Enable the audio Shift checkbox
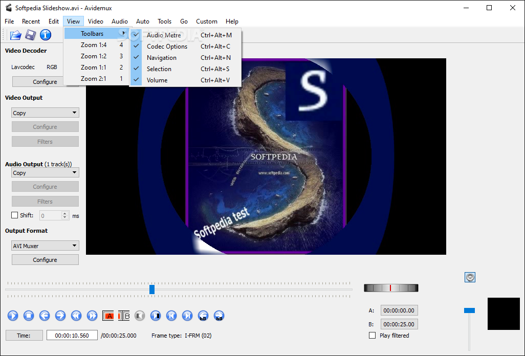This screenshot has width=525, height=356. click(14, 215)
